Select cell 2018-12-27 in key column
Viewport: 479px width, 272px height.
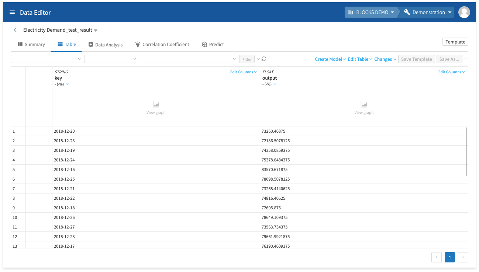pyautogui.click(x=156, y=227)
